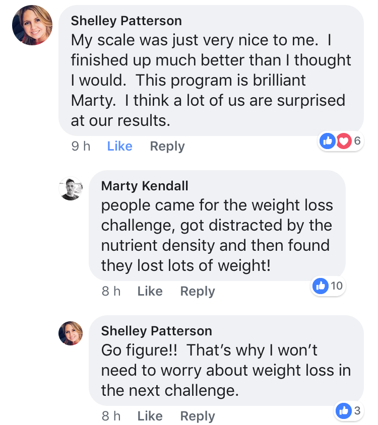Reply to the 'Go figure!!' comment
This screenshot has height=425, width=378.
(x=198, y=416)
